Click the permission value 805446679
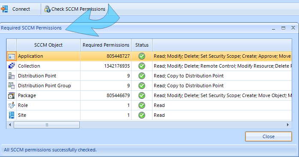This screenshot has height=157, width=299. coord(118,95)
